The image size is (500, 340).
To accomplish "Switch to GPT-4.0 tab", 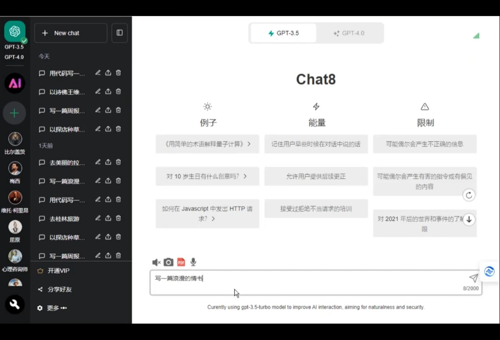I will coord(349,33).
